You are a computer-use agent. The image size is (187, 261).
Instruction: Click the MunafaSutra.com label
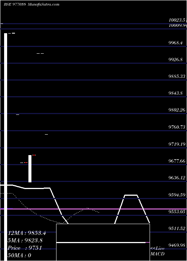tap(43, 4)
